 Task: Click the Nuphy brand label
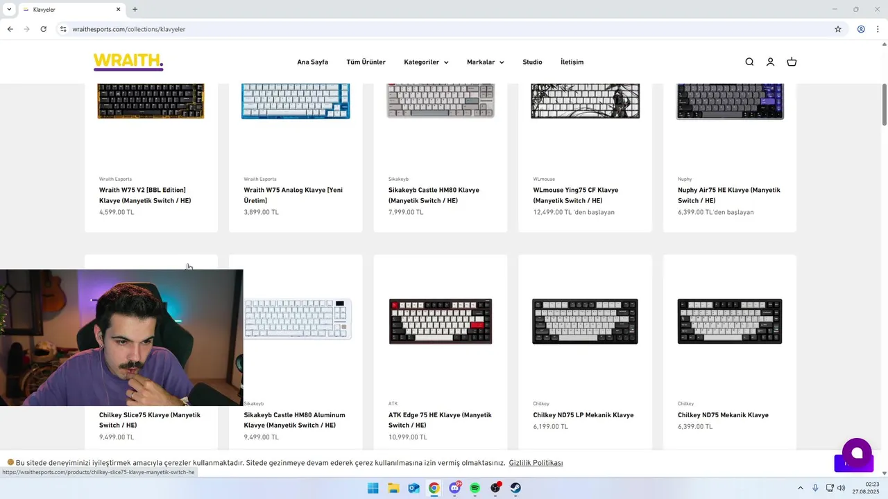pyautogui.click(x=685, y=179)
